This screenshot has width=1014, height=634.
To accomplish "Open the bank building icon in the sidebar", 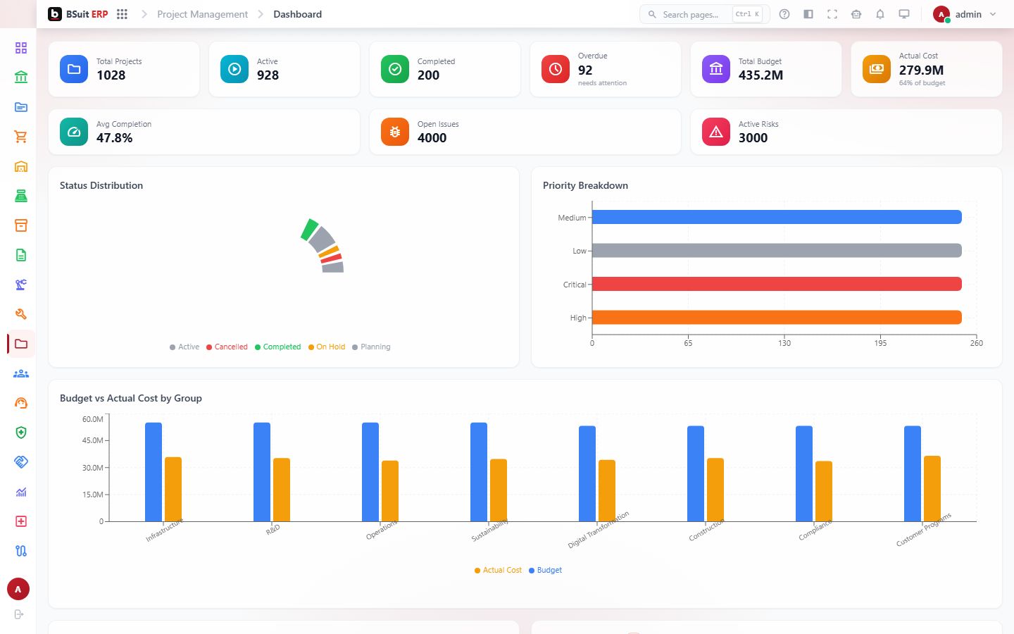I will (21, 77).
